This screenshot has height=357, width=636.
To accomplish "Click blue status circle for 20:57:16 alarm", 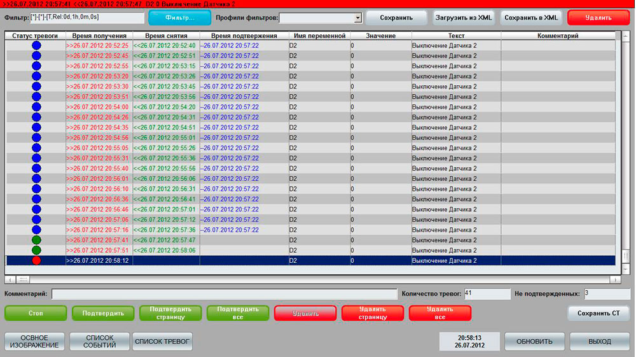I will (36, 230).
